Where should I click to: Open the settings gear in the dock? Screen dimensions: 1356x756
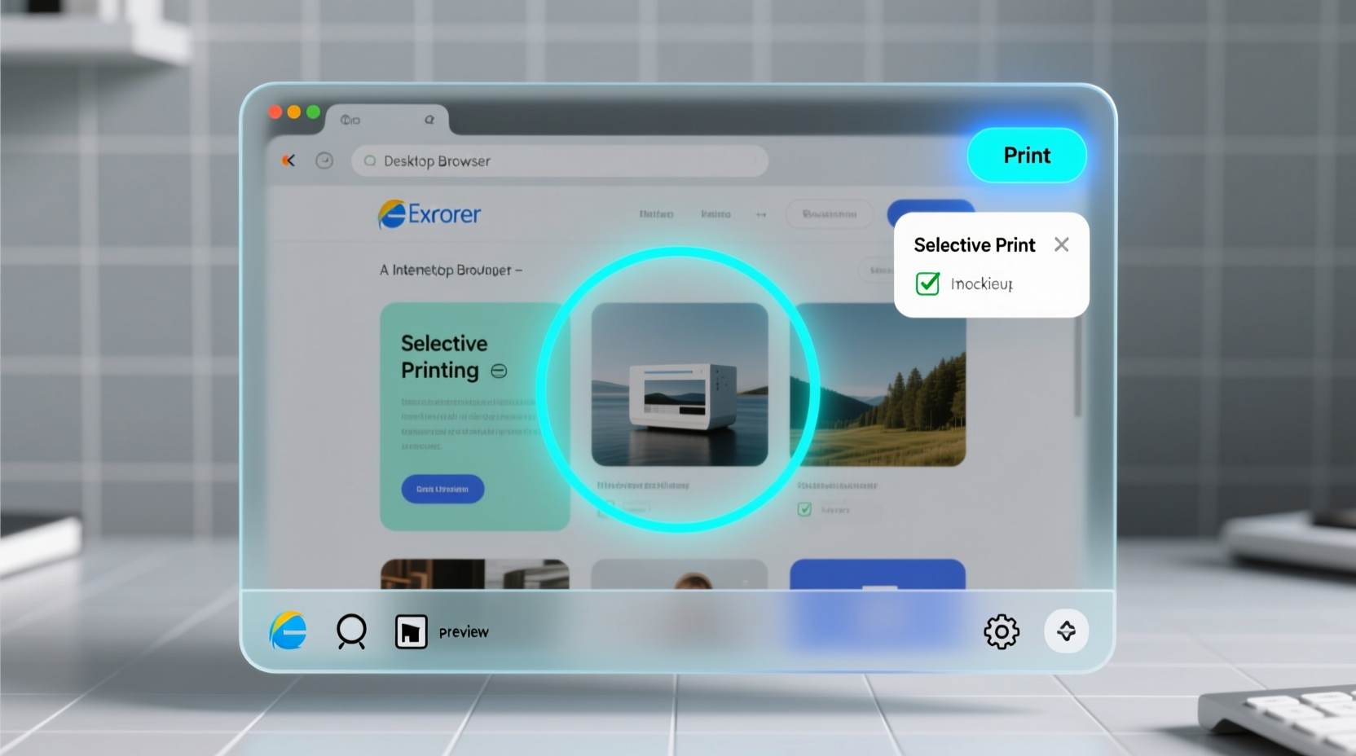coord(1002,631)
